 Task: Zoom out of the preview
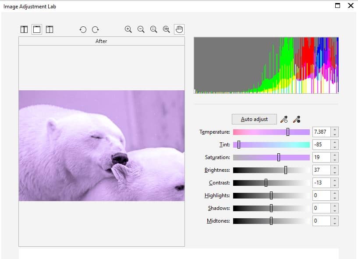[x=141, y=29]
